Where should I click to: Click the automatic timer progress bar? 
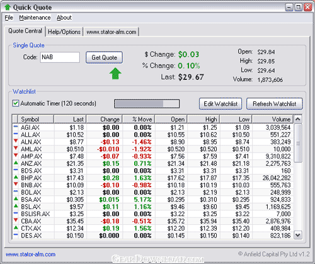[147, 104]
